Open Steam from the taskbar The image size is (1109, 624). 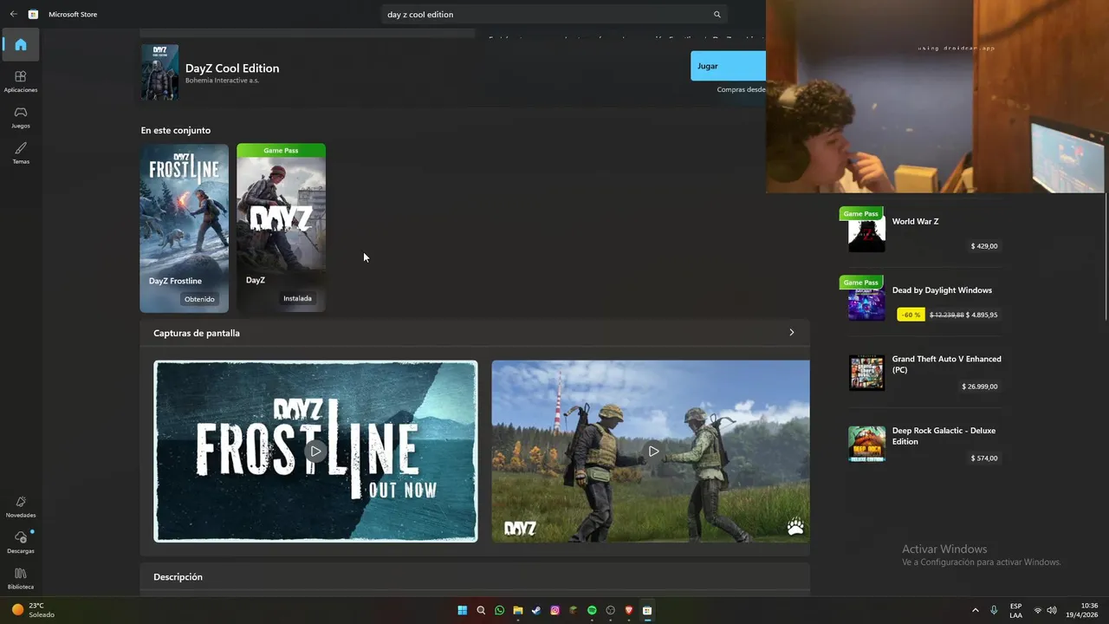[536, 610]
